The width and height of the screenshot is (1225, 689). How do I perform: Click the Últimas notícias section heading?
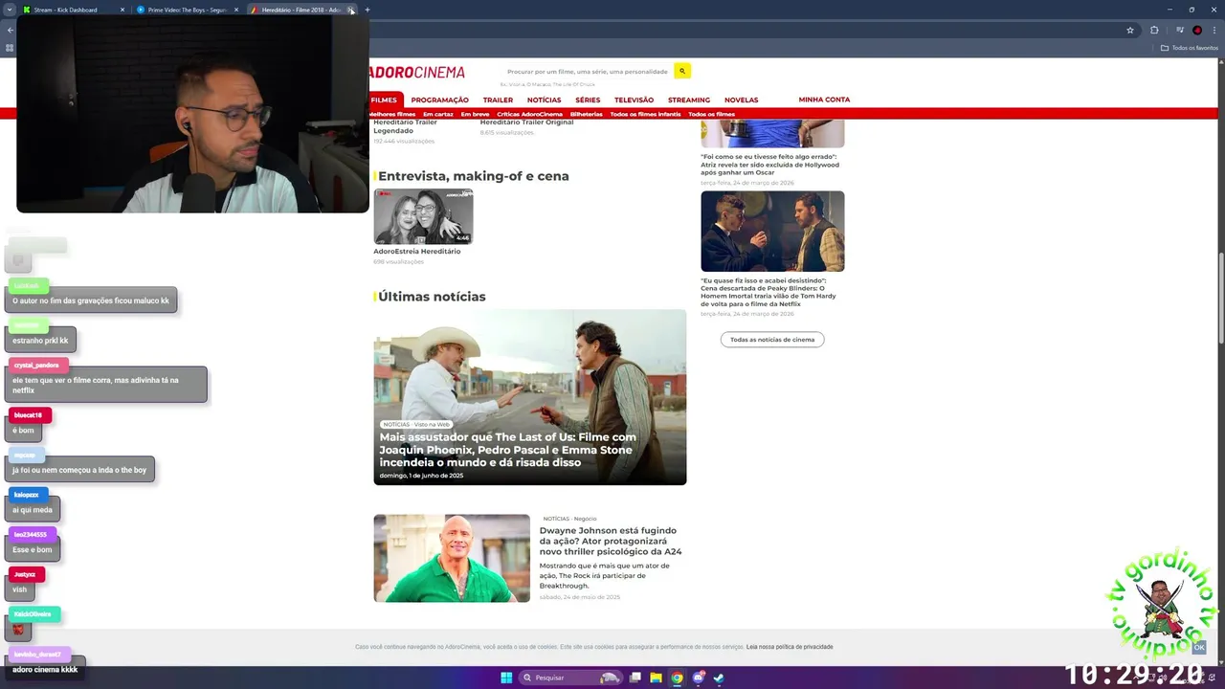(x=432, y=297)
